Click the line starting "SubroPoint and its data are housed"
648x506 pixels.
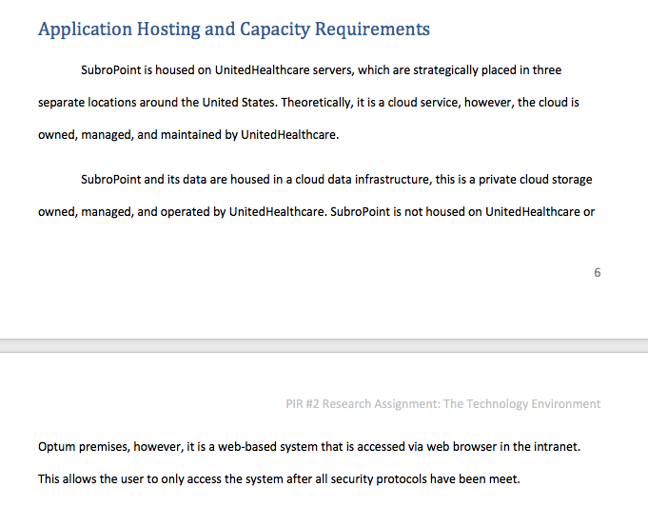337,180
